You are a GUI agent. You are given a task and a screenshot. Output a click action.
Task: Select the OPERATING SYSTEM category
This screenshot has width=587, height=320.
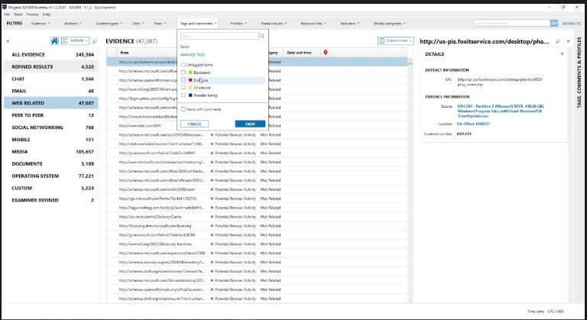tap(51, 176)
